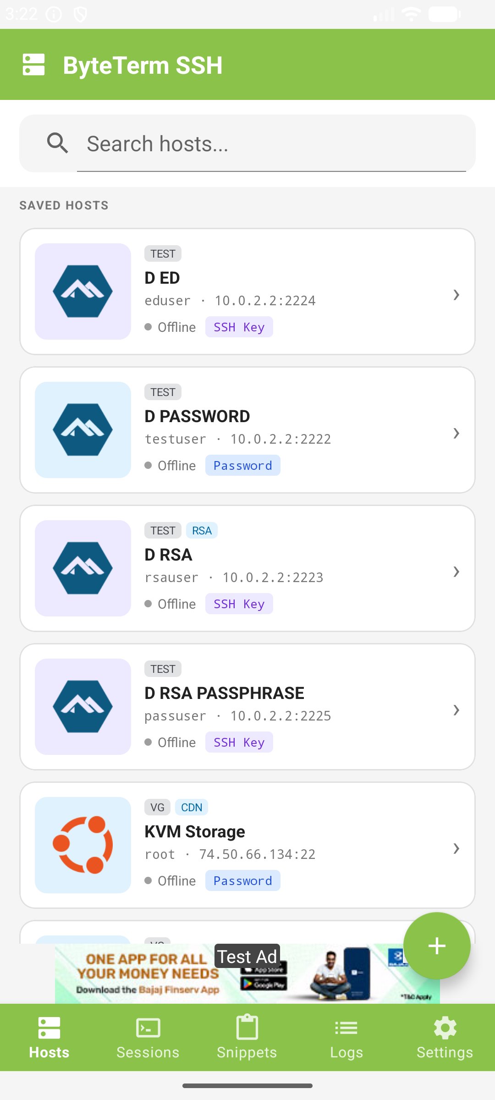Tap the KVM Storage Ubuntu icon
This screenshot has height=1100, width=495.
(x=83, y=845)
